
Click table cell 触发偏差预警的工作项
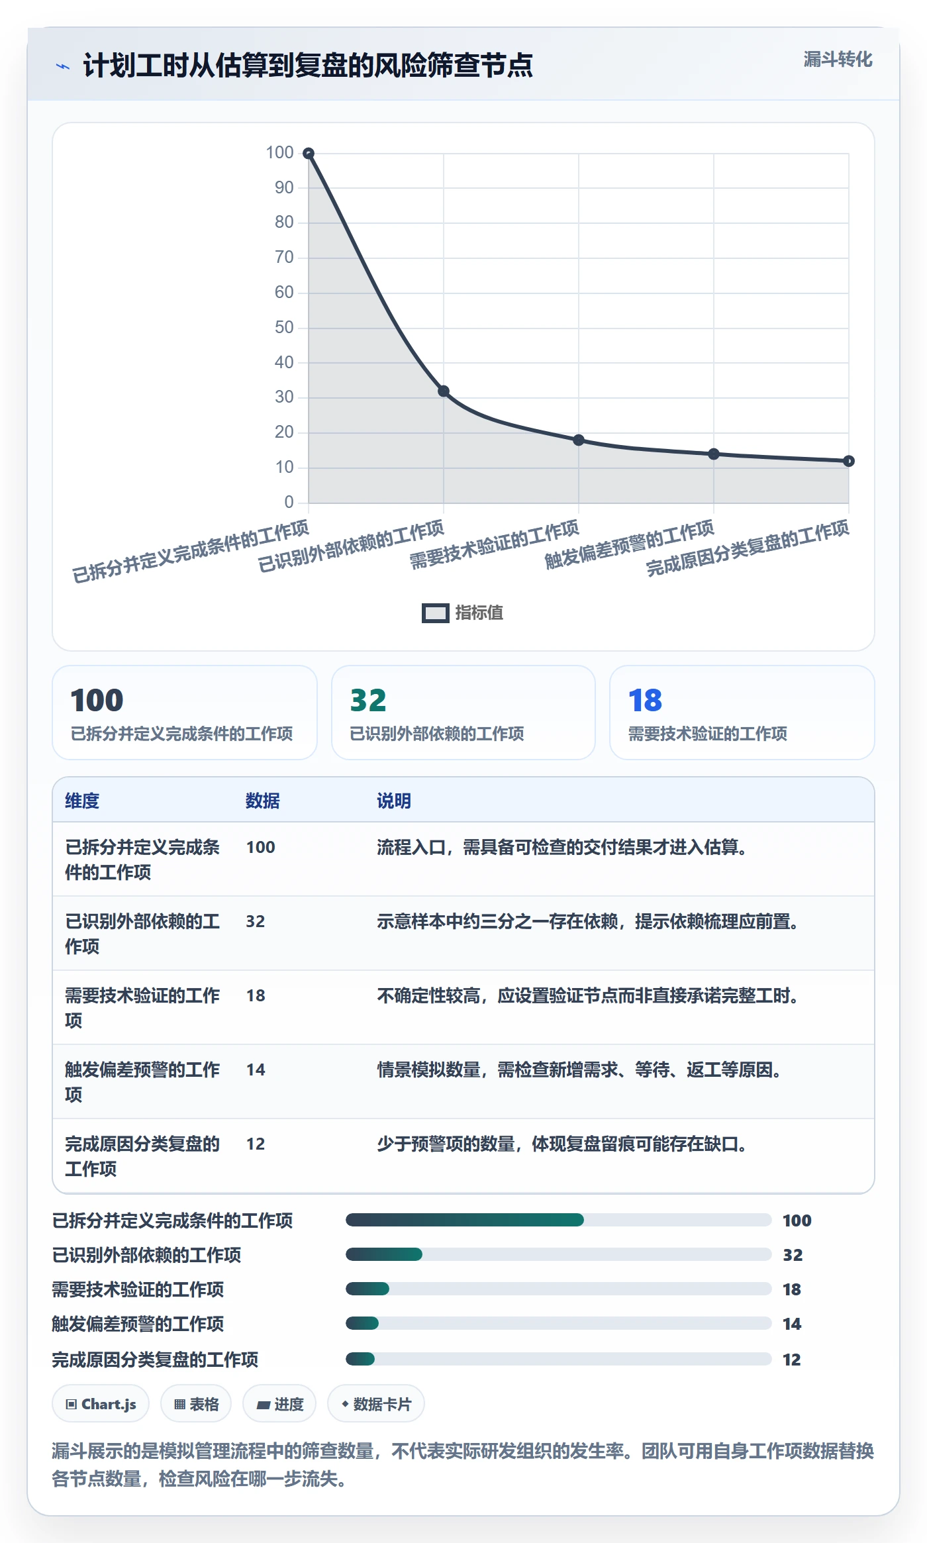[142, 1082]
